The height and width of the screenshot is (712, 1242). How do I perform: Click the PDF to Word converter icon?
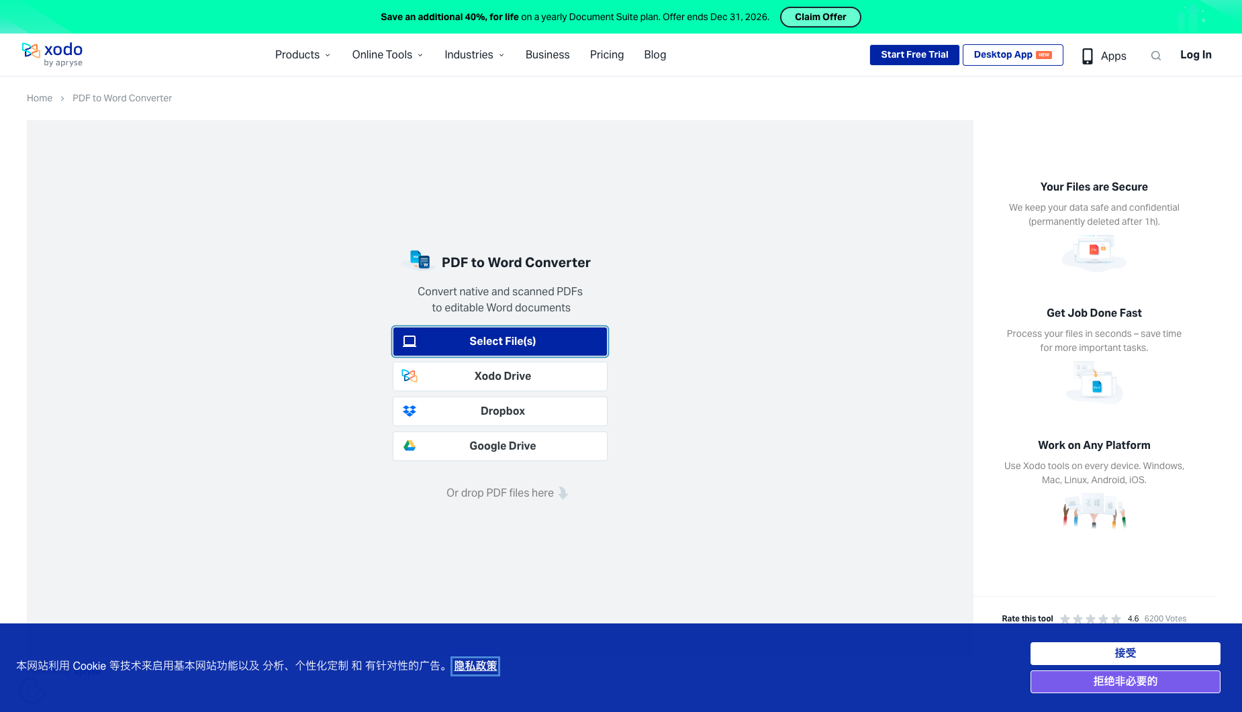click(x=420, y=260)
